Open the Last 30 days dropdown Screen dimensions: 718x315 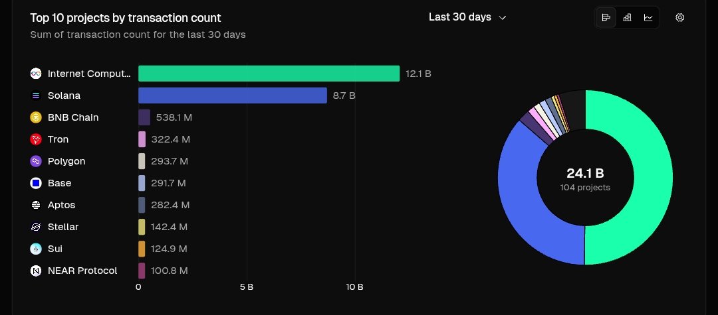point(467,17)
